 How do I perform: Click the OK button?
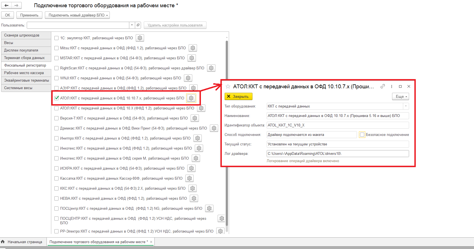pos(8,15)
